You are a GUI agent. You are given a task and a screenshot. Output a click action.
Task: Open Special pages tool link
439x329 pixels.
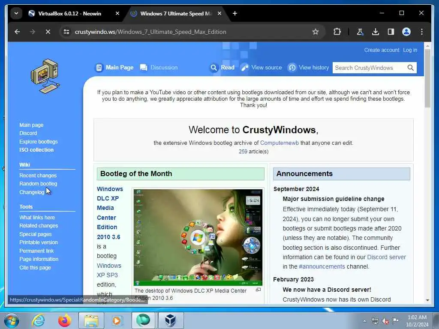coord(35,234)
